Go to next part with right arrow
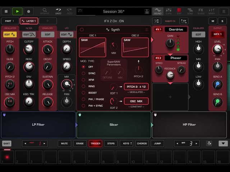The image size is (230, 172). (x=45, y=143)
